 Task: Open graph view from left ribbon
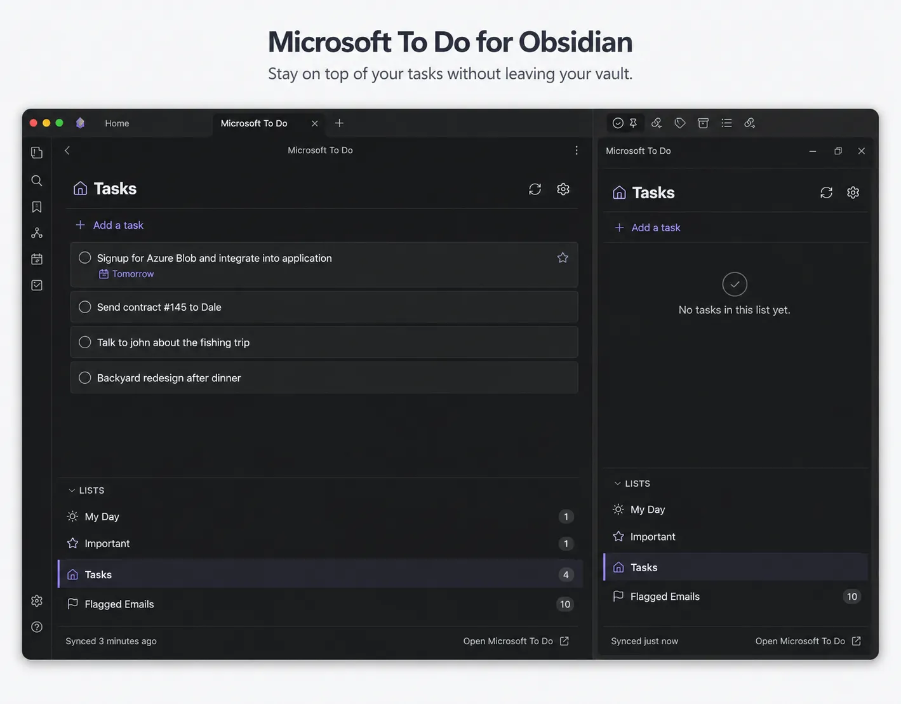pyautogui.click(x=37, y=233)
